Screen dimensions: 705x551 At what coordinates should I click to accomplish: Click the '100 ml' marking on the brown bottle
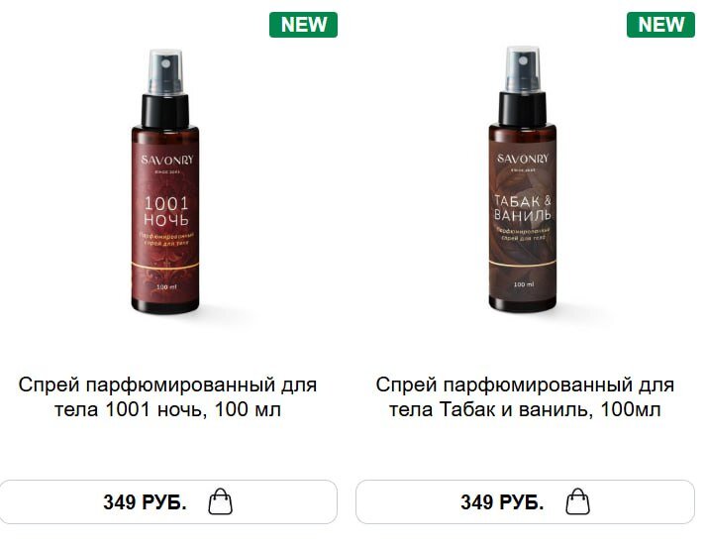coord(524,284)
